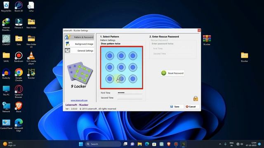Select the This PC desktop icon
The image size is (264, 148).
6,90
